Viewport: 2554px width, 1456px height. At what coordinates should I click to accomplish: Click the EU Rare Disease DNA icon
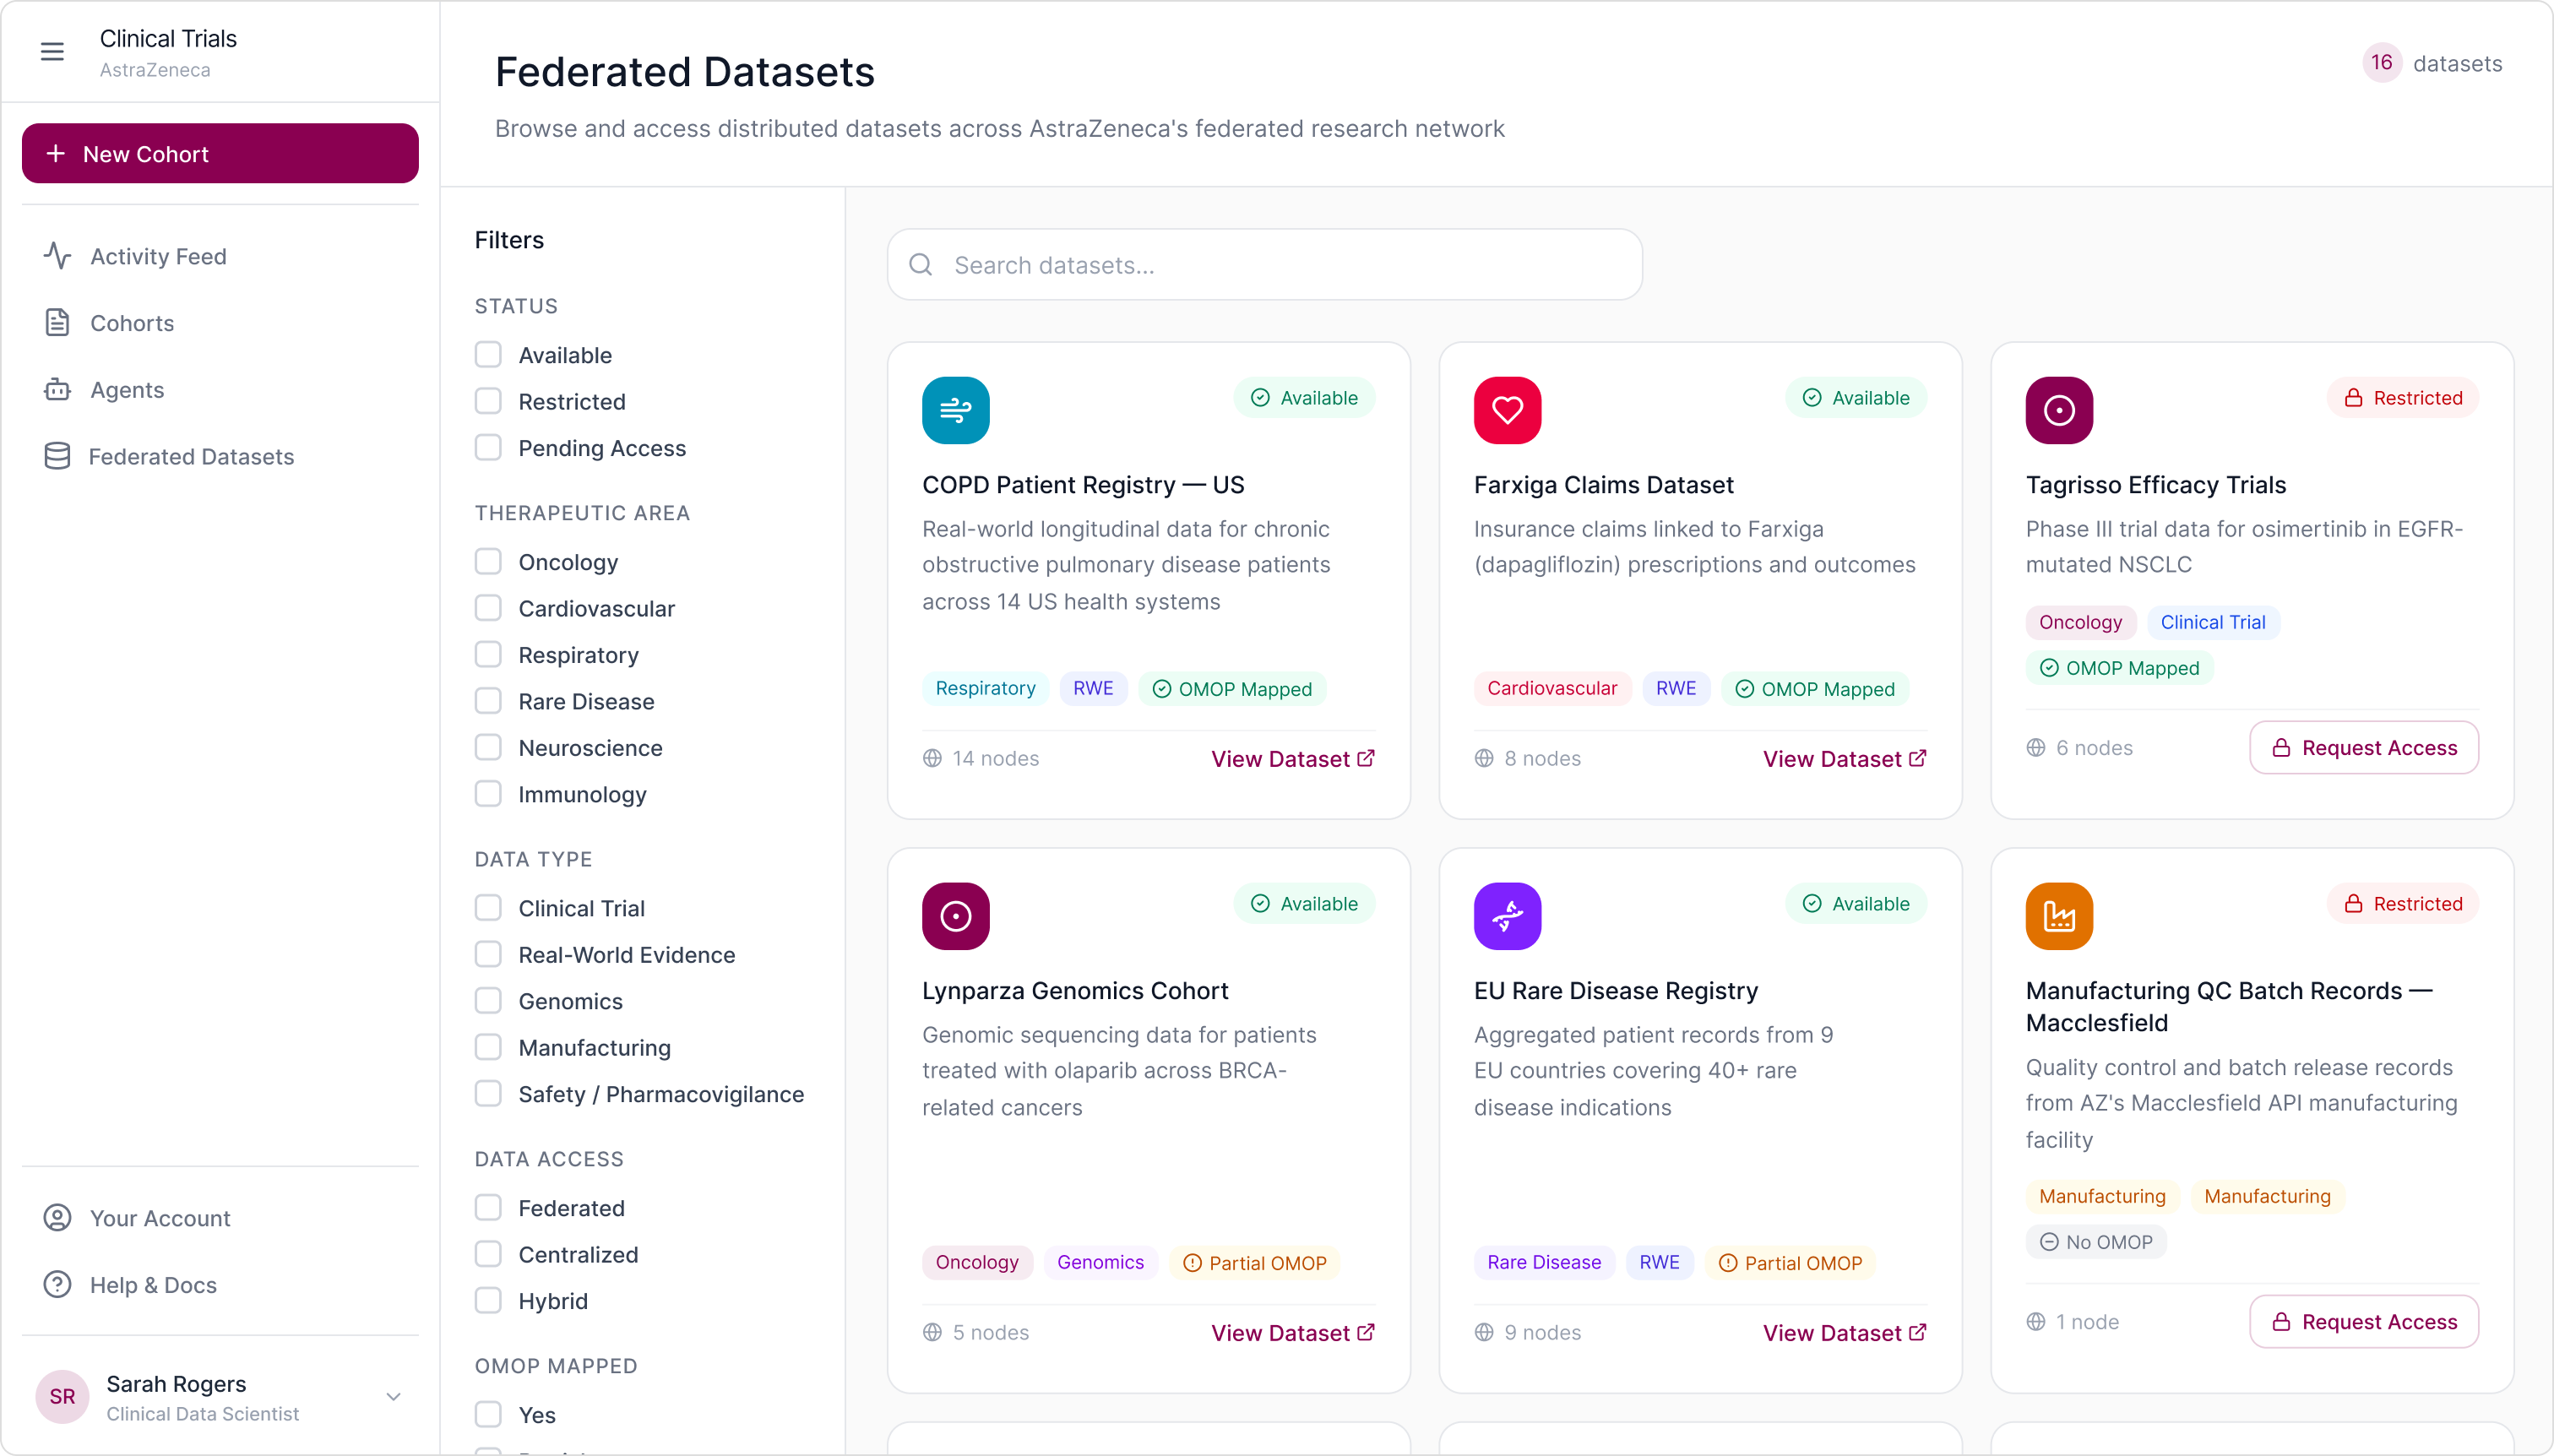point(1507,916)
